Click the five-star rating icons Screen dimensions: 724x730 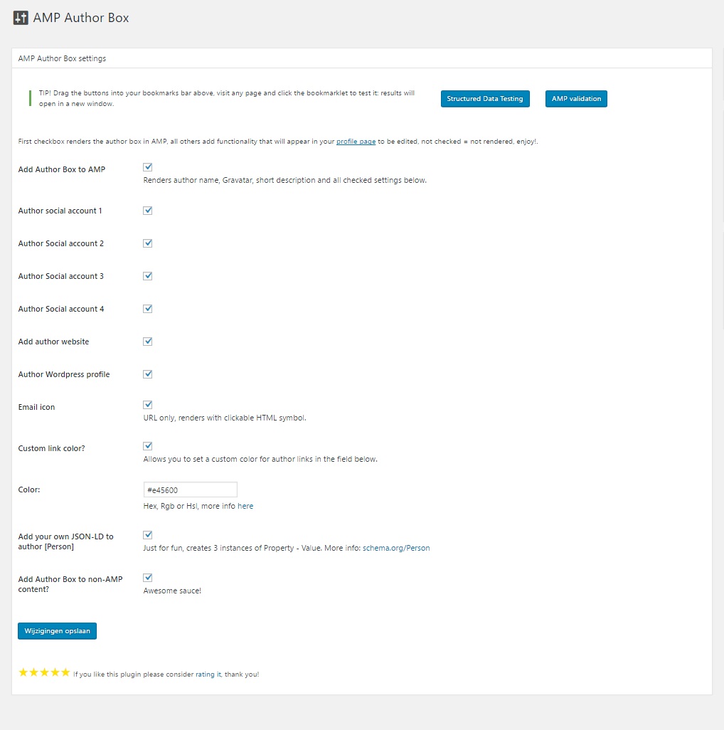[x=44, y=672]
